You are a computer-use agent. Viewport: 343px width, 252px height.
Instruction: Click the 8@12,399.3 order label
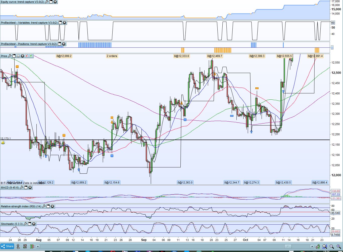pyautogui.click(x=257, y=56)
